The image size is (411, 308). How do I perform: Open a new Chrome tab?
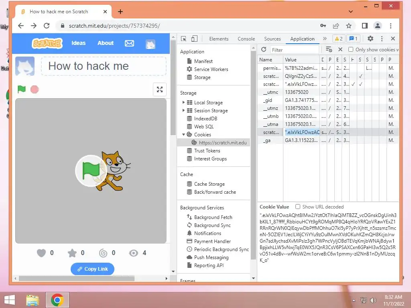coord(120,12)
